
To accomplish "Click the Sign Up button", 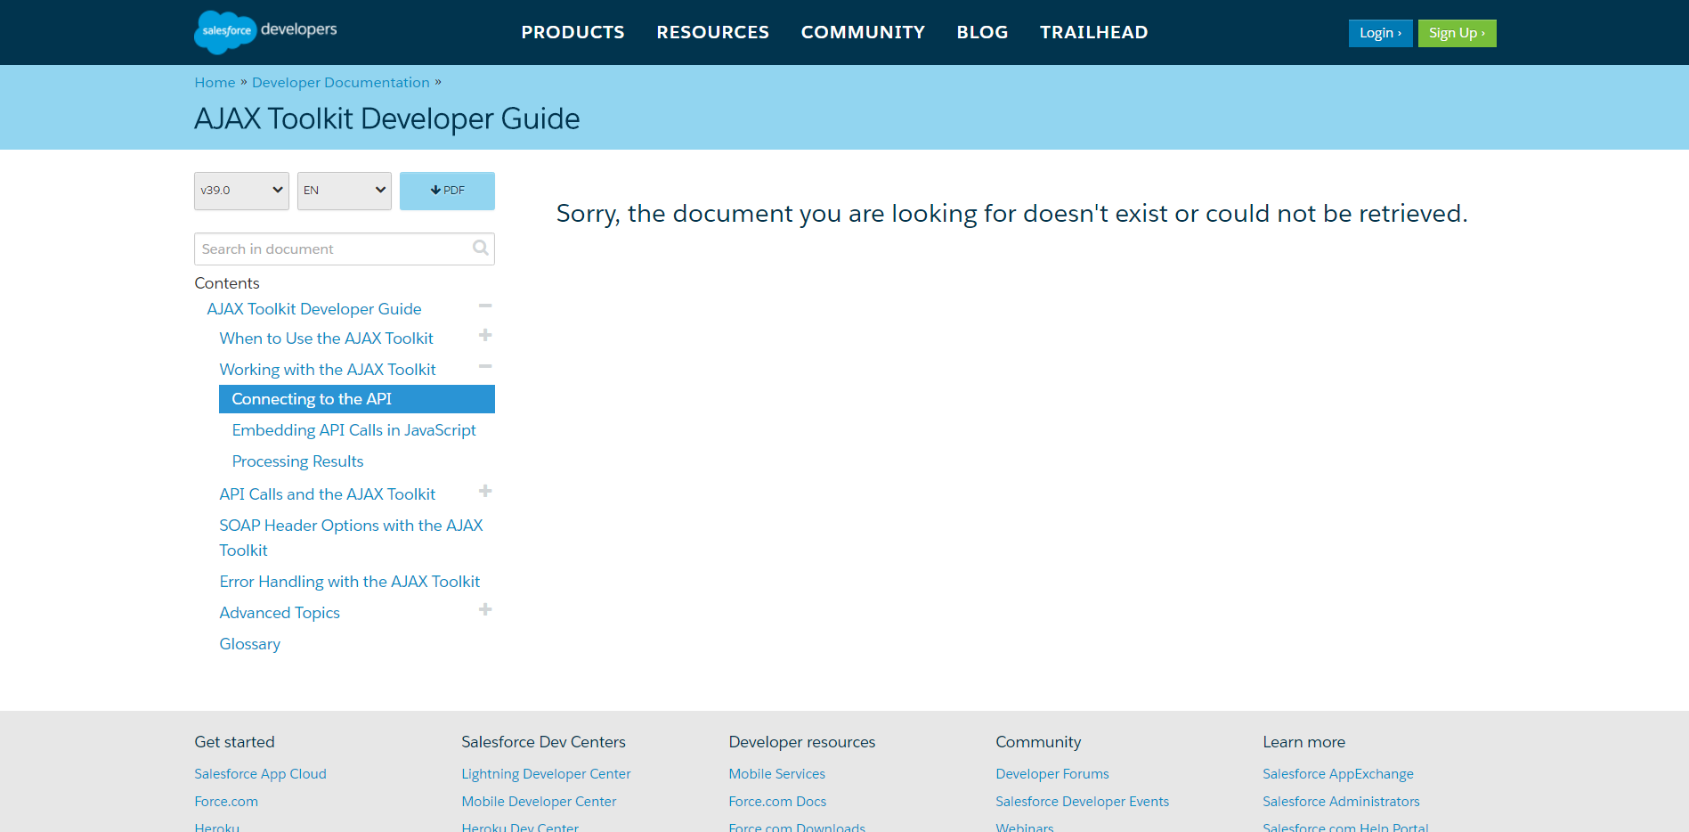I will pyautogui.click(x=1457, y=33).
